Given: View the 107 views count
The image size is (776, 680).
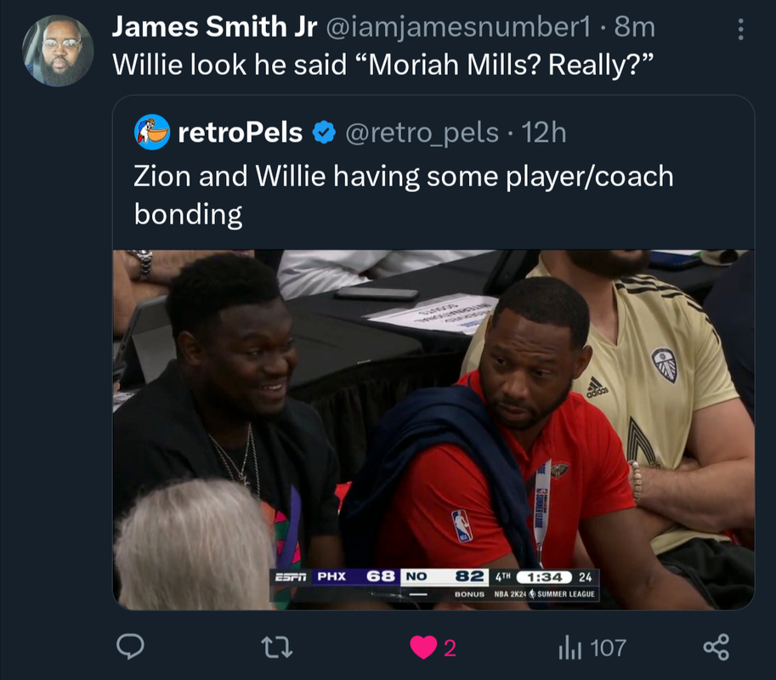Looking at the screenshot, I should [609, 648].
